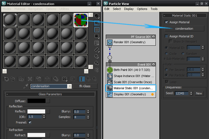Click the eyedropper pick material tool
The width and height of the screenshot is (209, 139).
click(25, 86)
